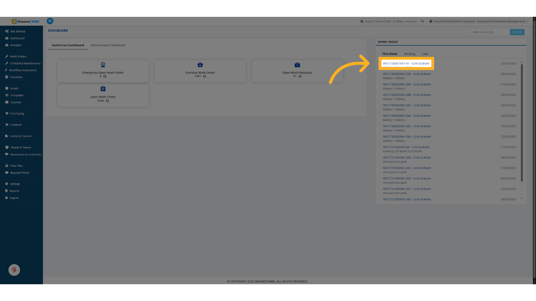Open the Grammarly floating badge
The image size is (536, 301).
[14, 270]
